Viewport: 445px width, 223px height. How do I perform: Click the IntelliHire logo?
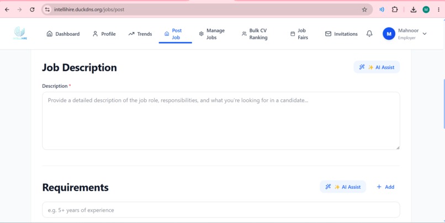pos(20,34)
